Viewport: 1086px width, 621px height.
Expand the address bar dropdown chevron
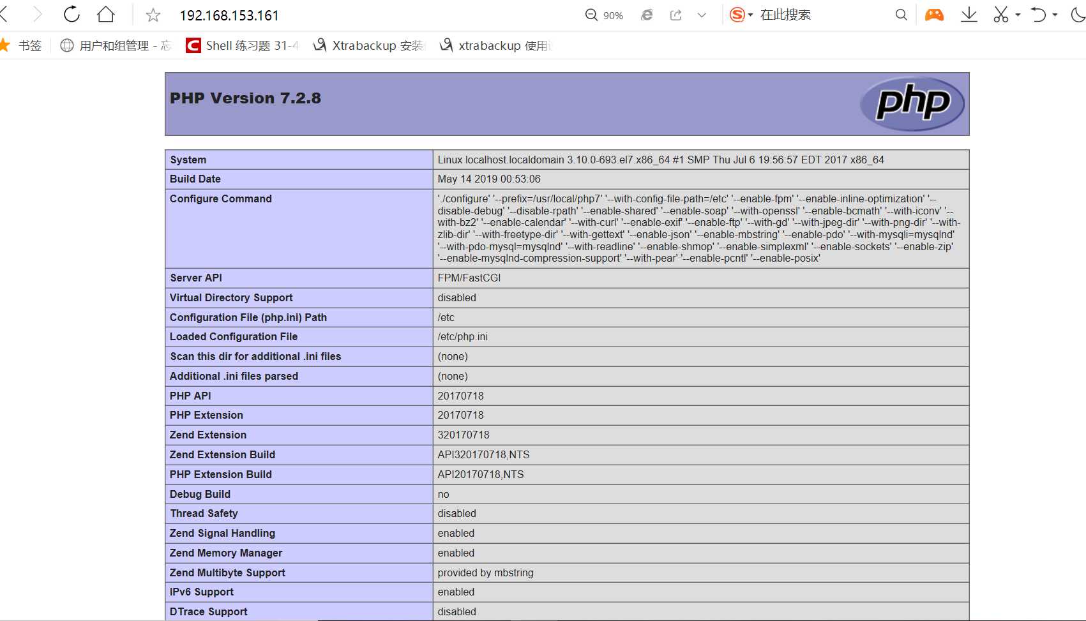(702, 15)
